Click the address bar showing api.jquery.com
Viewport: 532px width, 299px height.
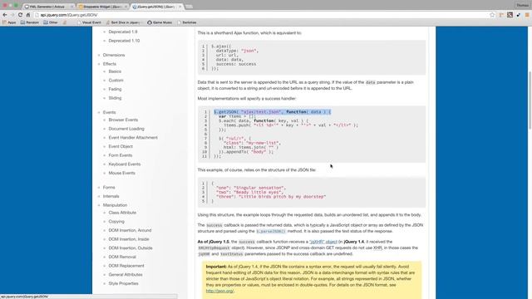click(261, 15)
